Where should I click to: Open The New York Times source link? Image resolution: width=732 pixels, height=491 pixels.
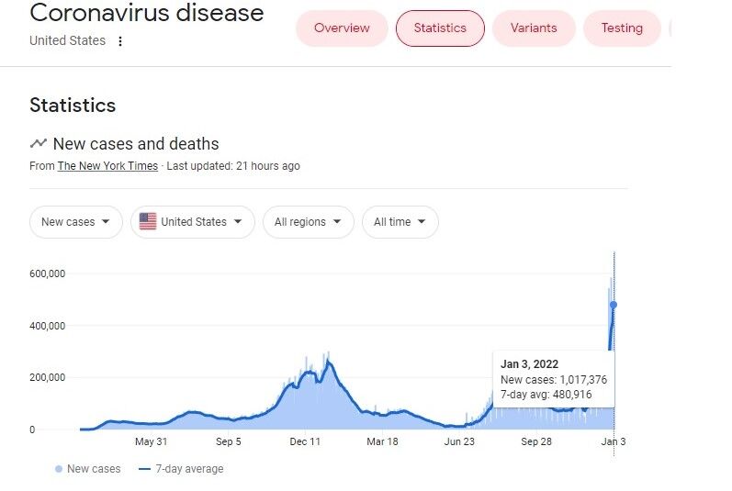click(x=108, y=166)
